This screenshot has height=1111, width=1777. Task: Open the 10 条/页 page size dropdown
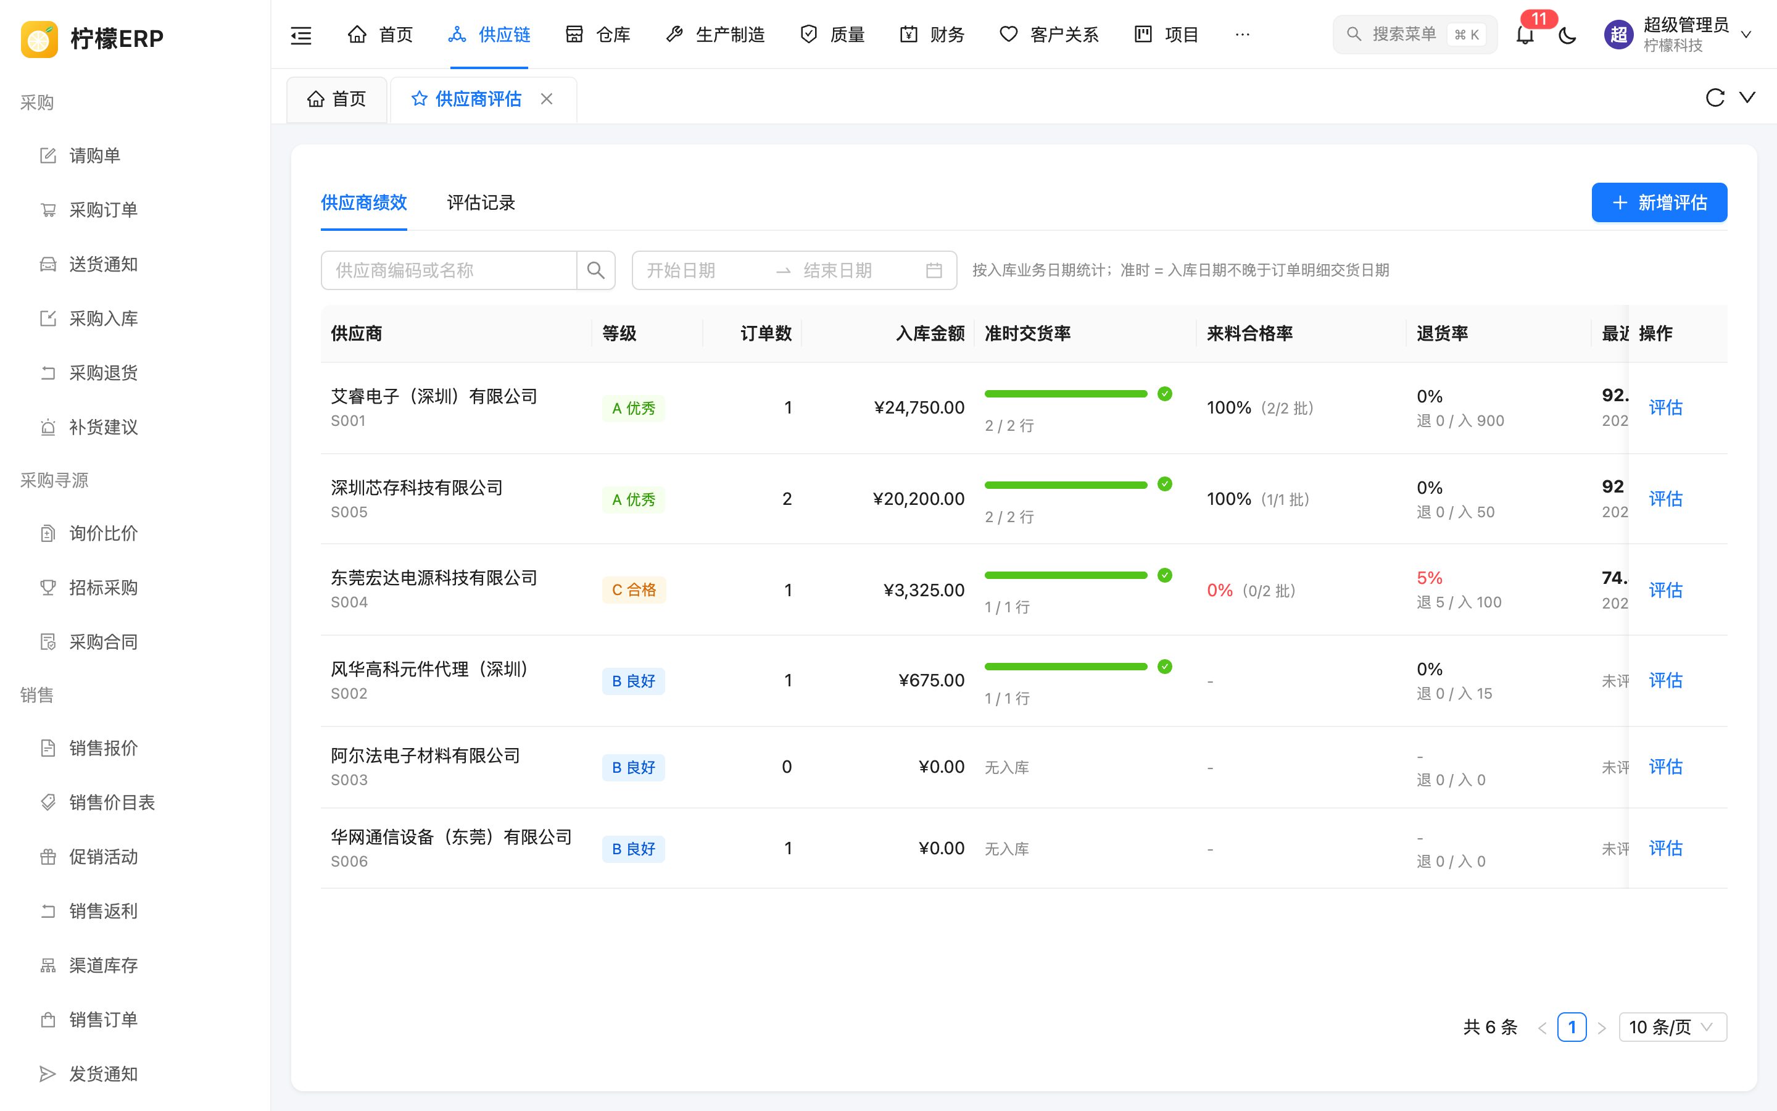coord(1673,1027)
